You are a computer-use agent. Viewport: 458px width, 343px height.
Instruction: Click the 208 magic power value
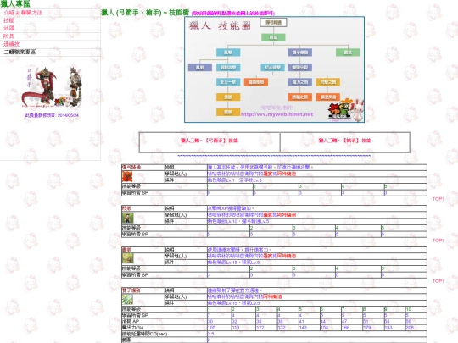(x=410, y=328)
